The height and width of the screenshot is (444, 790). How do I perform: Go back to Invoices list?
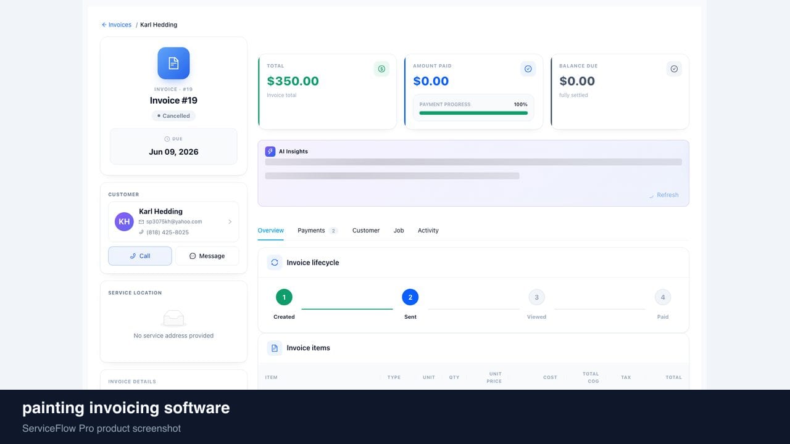click(117, 25)
